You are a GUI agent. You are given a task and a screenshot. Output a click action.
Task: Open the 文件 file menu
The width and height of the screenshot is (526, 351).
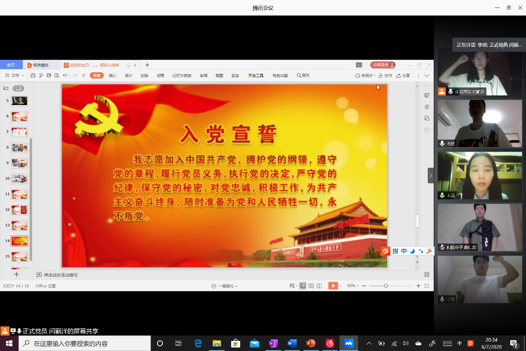tap(15, 76)
